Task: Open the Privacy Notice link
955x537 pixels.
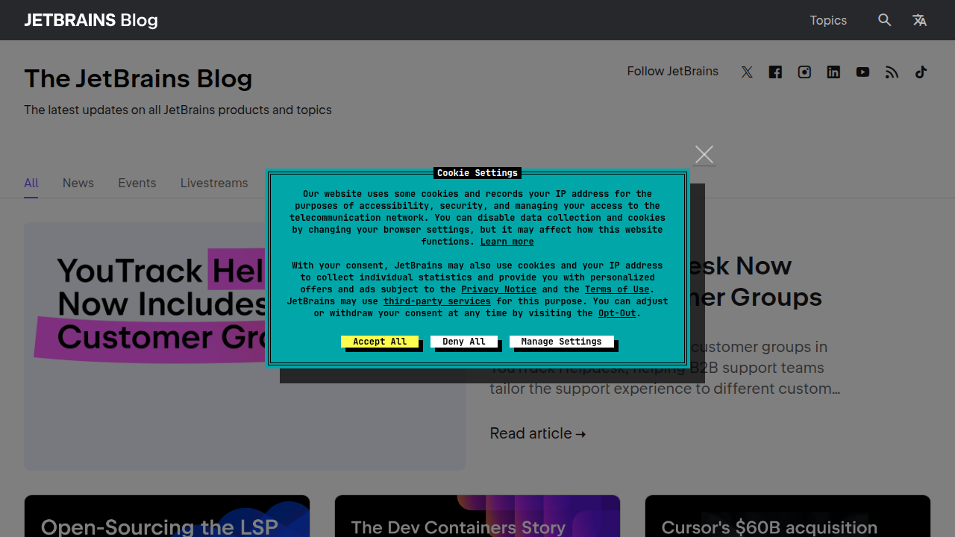Action: 499,289
